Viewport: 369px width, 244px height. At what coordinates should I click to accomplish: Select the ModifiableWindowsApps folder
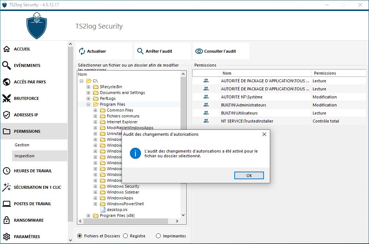click(x=130, y=128)
